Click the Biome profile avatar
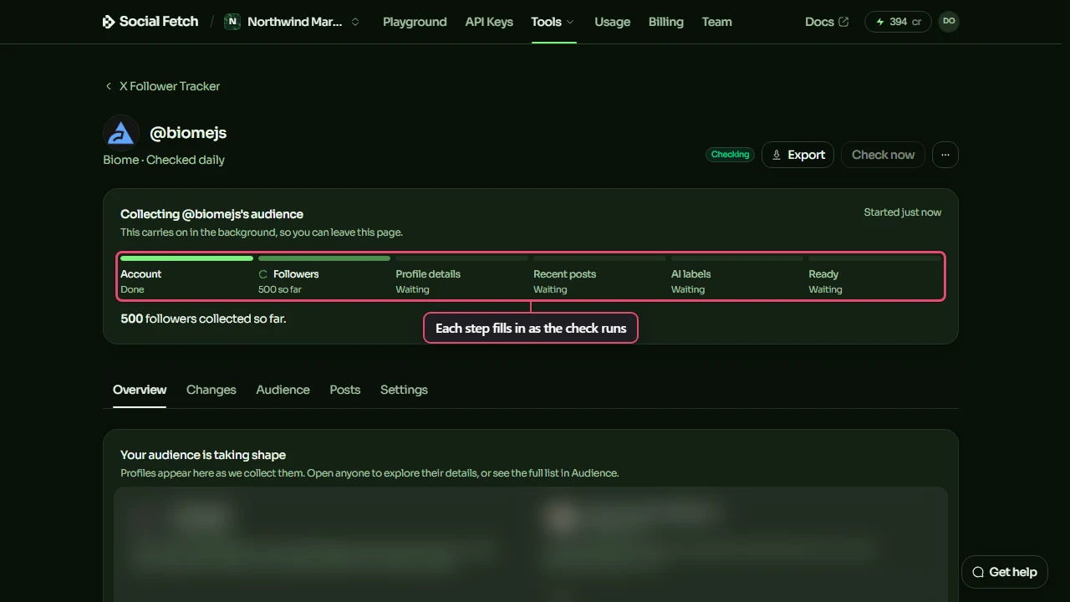 tap(121, 133)
